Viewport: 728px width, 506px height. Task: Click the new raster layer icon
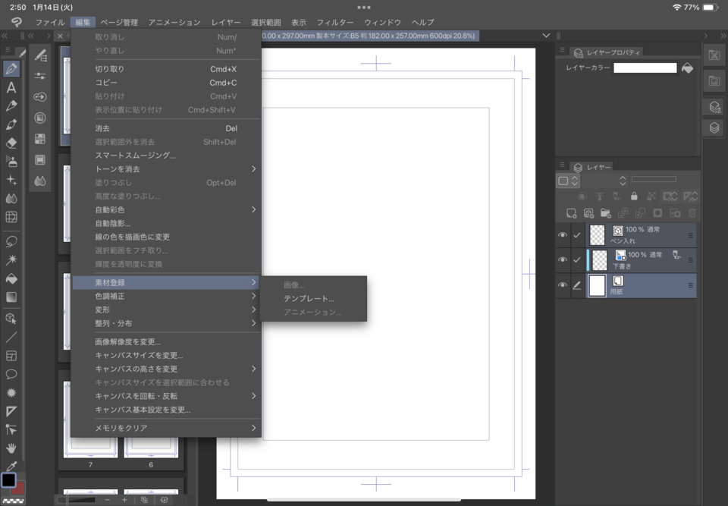click(x=572, y=213)
